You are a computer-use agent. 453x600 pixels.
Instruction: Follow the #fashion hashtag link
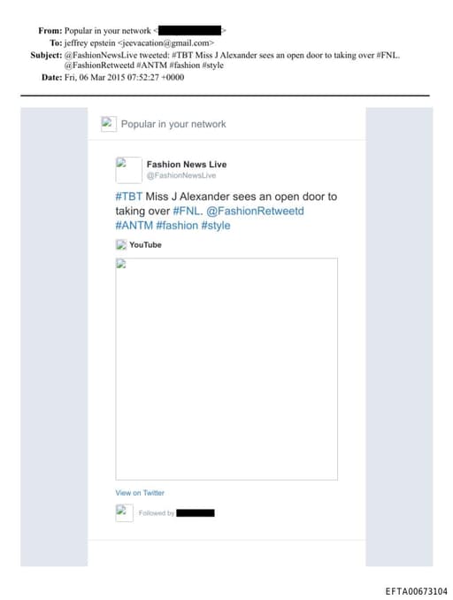point(177,225)
